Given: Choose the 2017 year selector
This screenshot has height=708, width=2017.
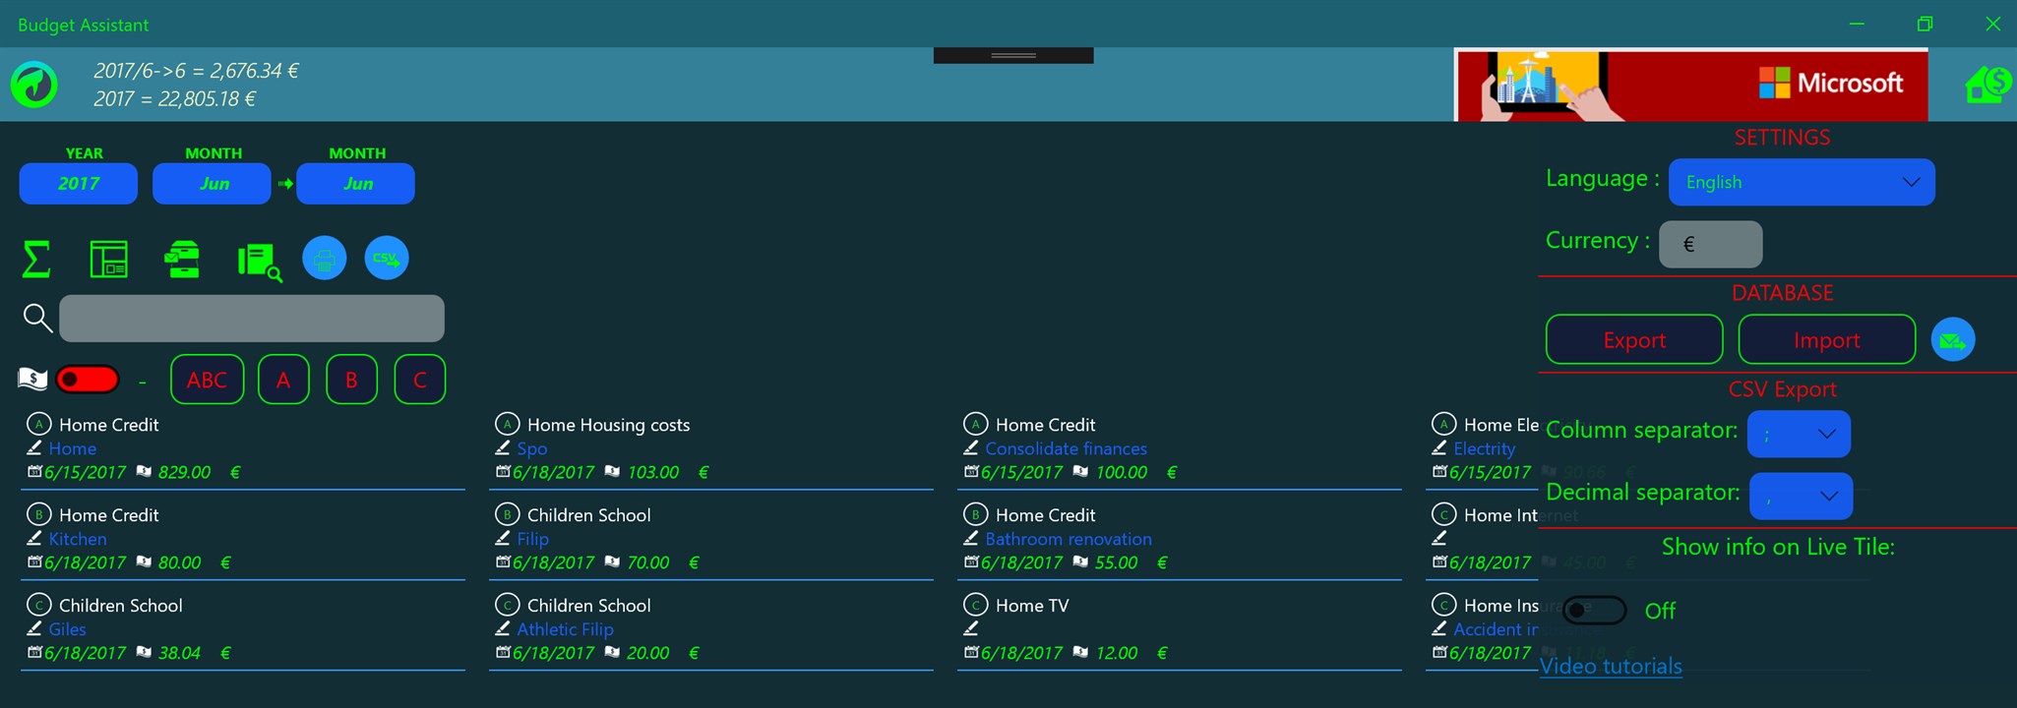Looking at the screenshot, I should (x=79, y=184).
